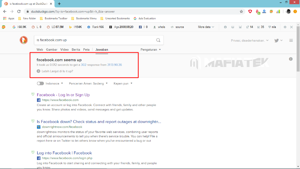The image size is (300, 169).
Task: Close the SEOquake bar
Action: click(x=291, y=27)
